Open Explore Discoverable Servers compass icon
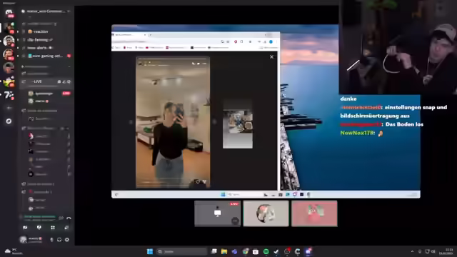This screenshot has width=457, height=257. 9,121
